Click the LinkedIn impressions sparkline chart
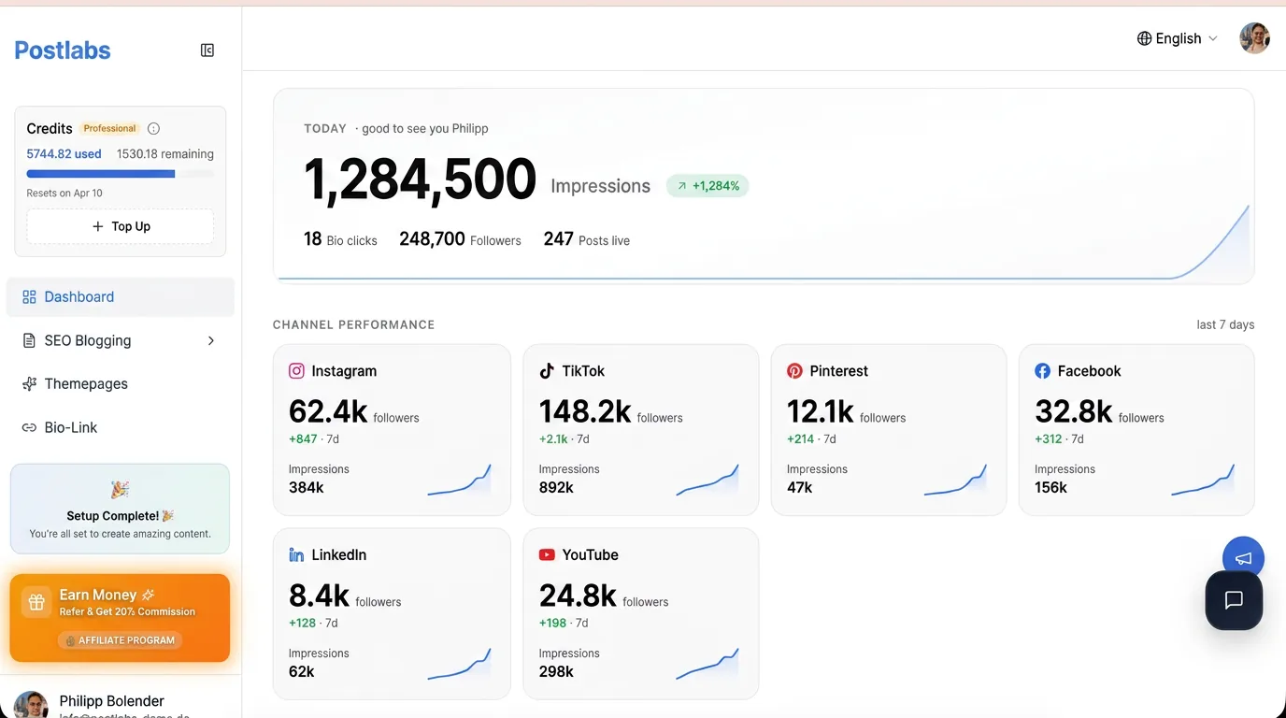 click(459, 664)
